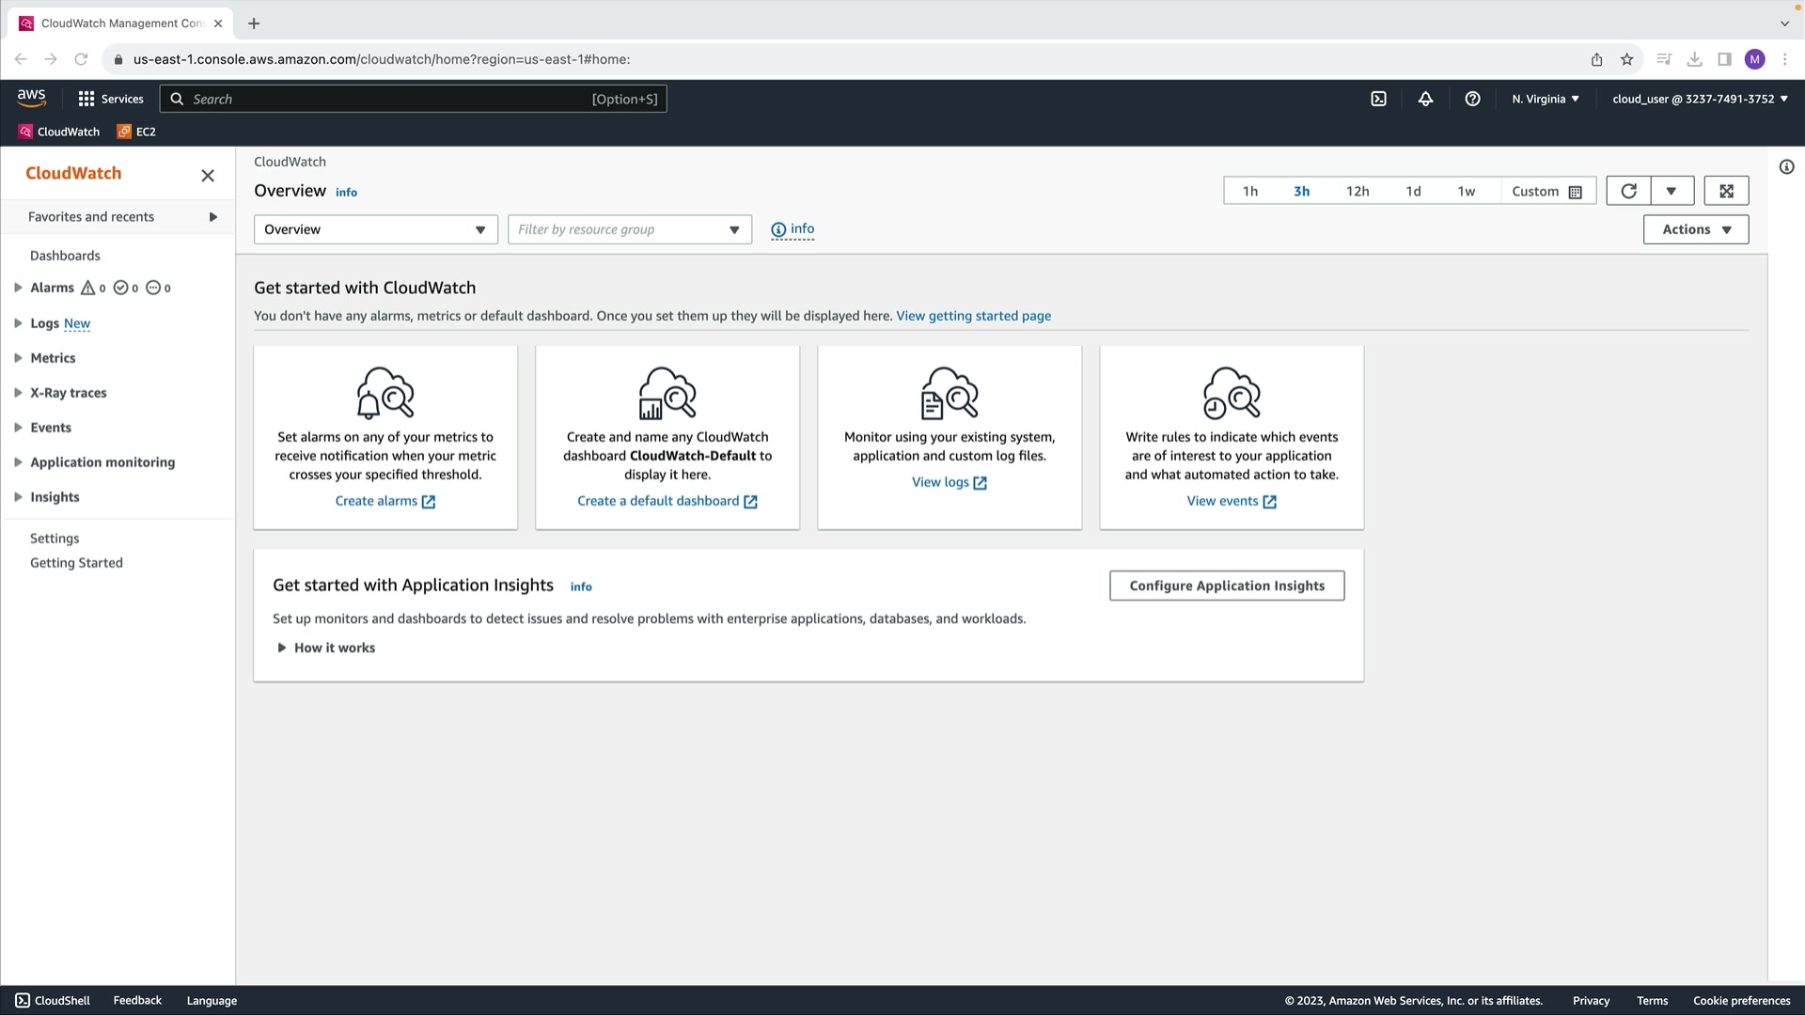The image size is (1805, 1015).
Task: Expand Metrics in the sidebar
Action: click(53, 358)
